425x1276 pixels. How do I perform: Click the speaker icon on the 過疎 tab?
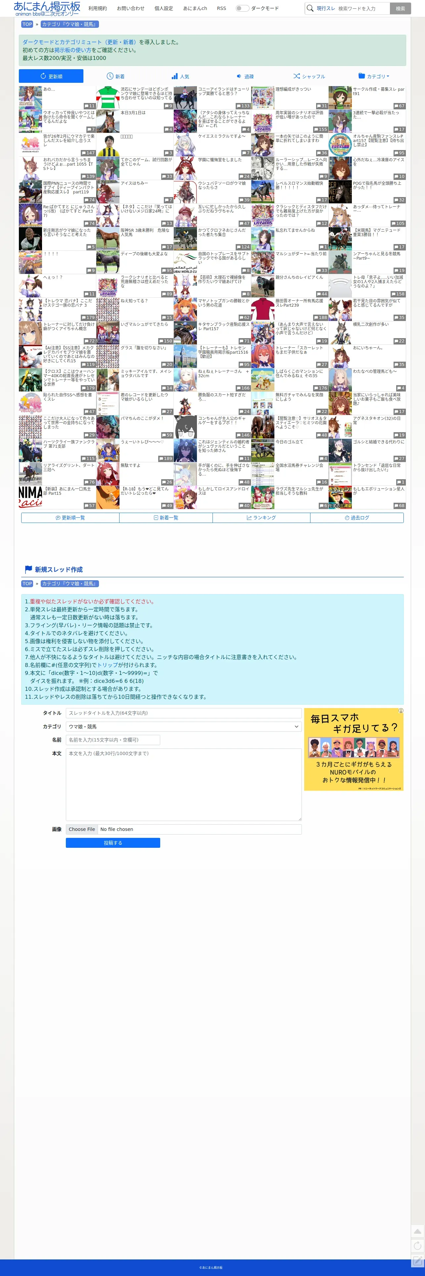[x=239, y=76]
